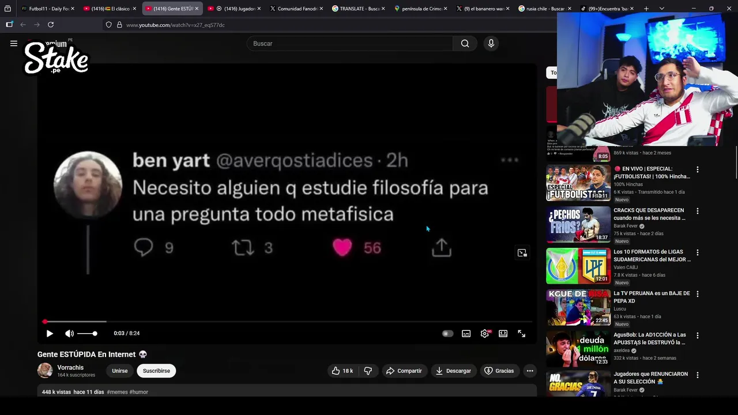Open options for Los 10 FORMATOS video
The image size is (738, 415).
[698, 252]
